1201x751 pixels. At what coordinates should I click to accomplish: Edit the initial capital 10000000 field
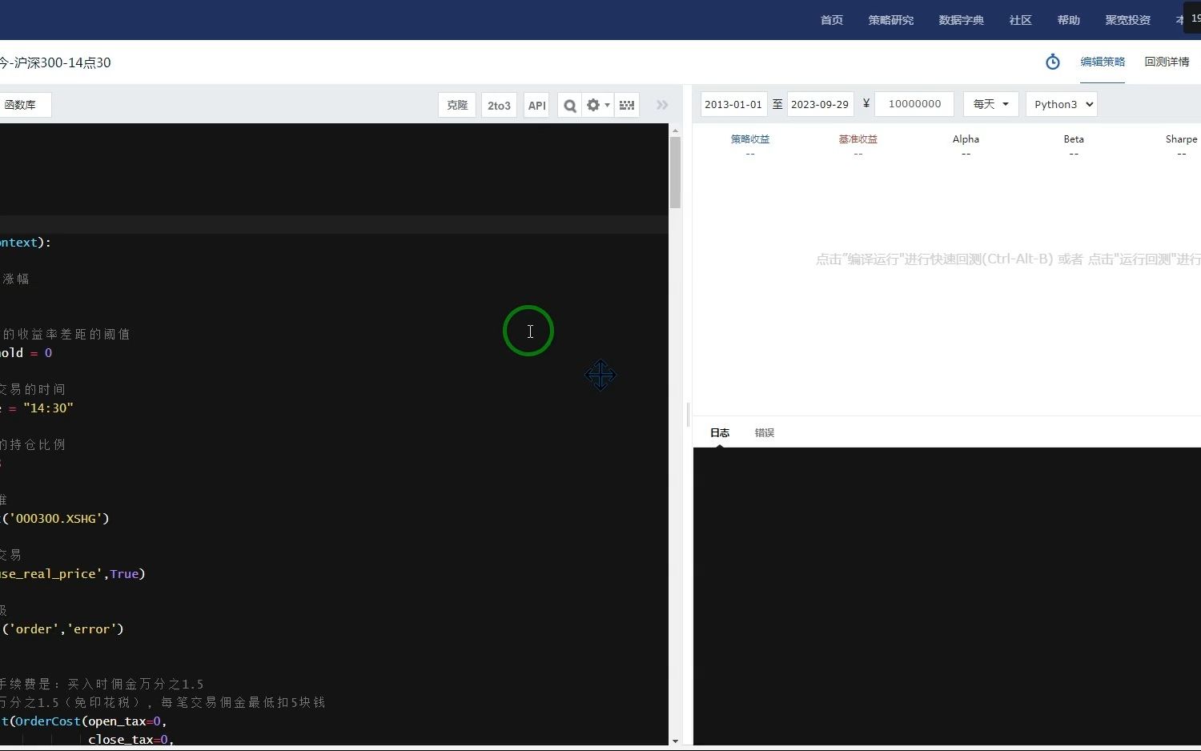[x=914, y=104]
